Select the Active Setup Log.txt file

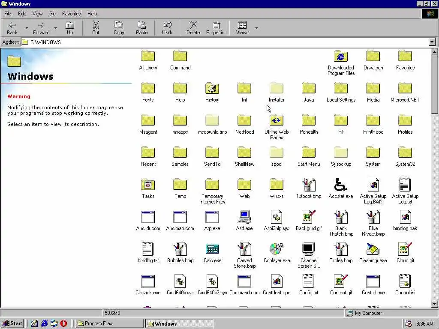(405, 185)
